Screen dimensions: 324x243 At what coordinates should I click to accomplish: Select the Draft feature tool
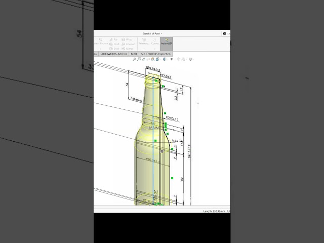click(x=114, y=44)
